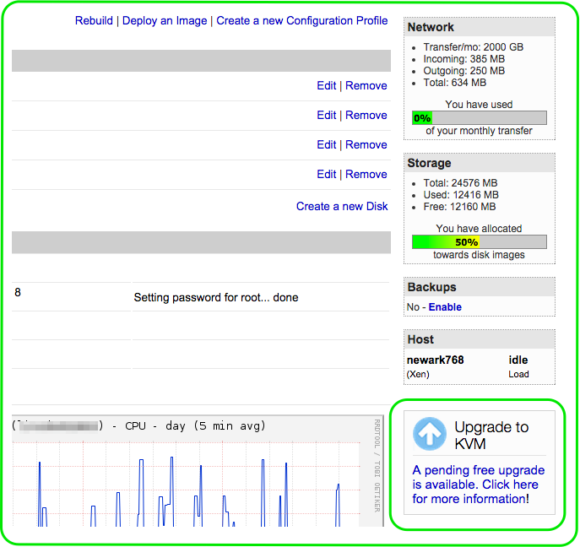Enable backups via the Enable link
This screenshot has width=580, height=547.
point(445,307)
